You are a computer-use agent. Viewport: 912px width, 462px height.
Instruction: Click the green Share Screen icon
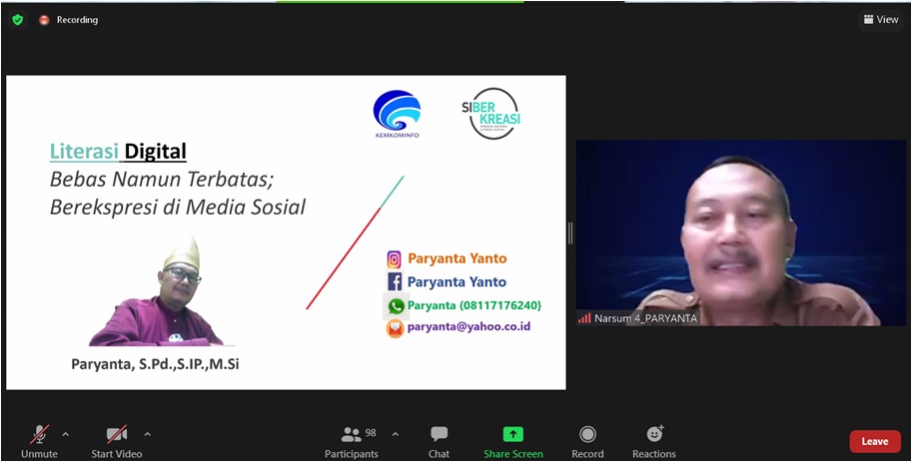point(513,434)
